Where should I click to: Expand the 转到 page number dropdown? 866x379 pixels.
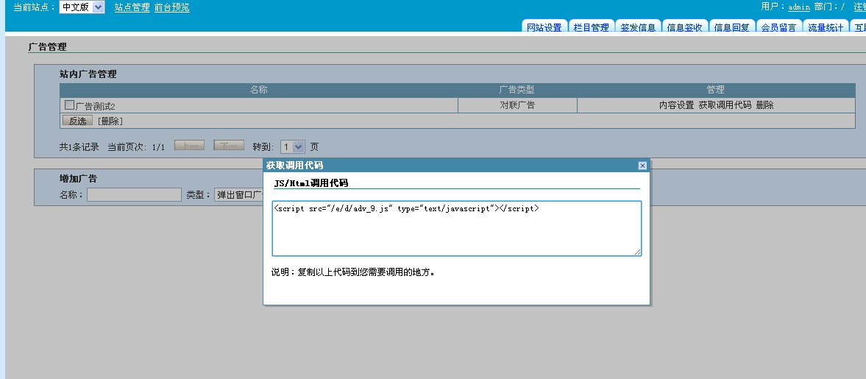293,147
